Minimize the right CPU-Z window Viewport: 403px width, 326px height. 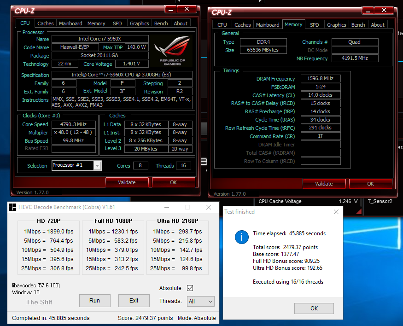pyautogui.click(x=368, y=11)
